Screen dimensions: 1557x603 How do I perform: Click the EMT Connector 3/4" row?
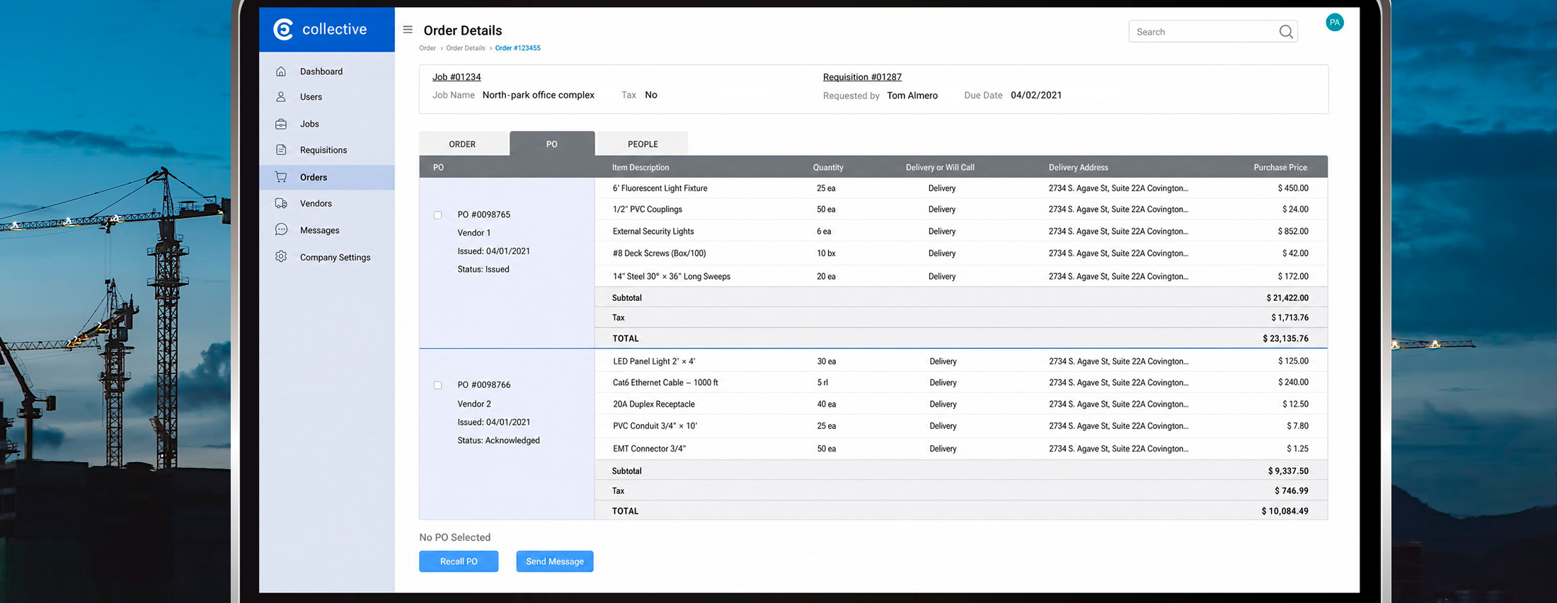pyautogui.click(x=961, y=449)
